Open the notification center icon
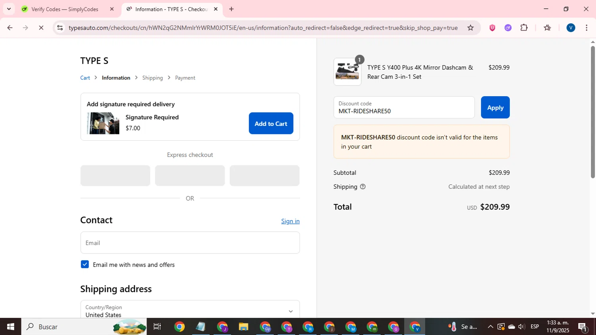The width and height of the screenshot is (596, 335). [x=583, y=327]
